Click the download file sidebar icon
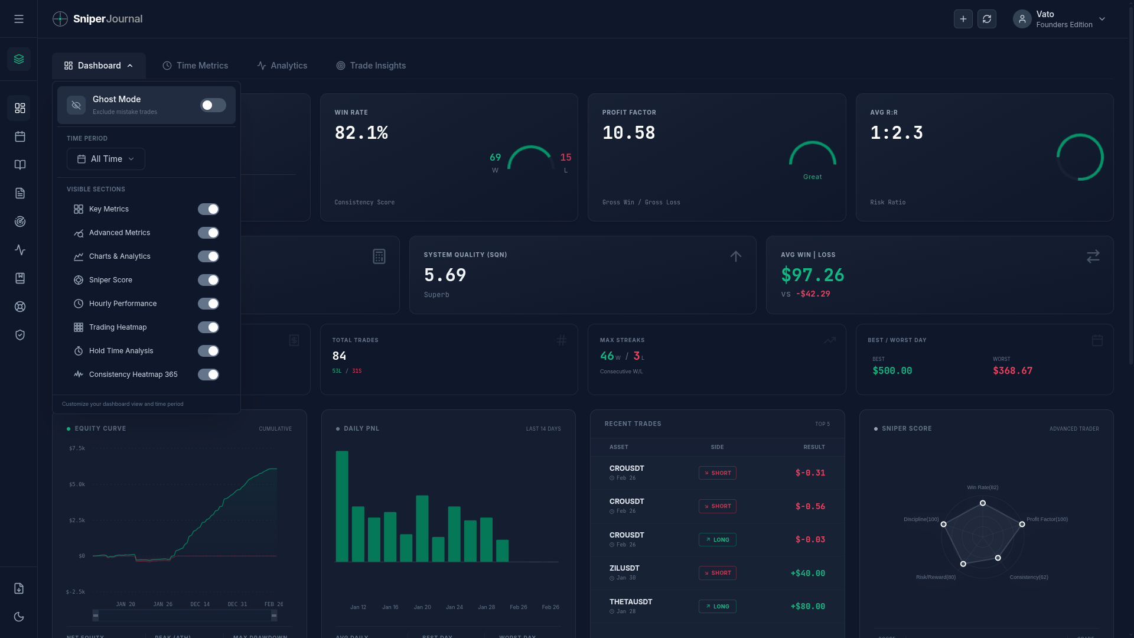The image size is (1134, 638). (19, 588)
